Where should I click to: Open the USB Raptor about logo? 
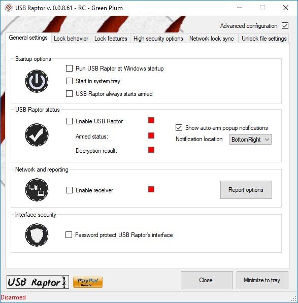pyautogui.click(x=38, y=282)
